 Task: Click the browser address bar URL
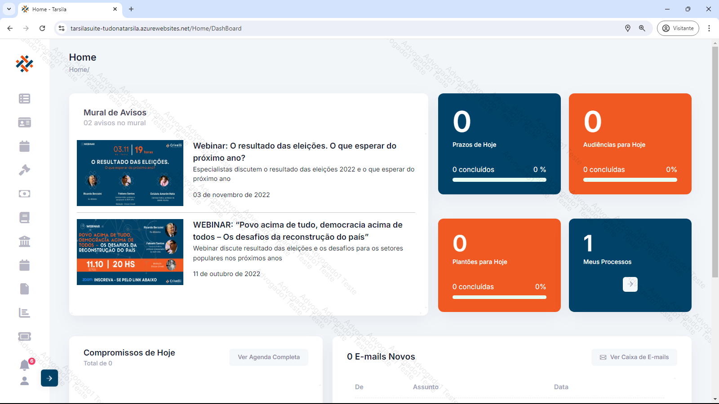[x=156, y=28]
